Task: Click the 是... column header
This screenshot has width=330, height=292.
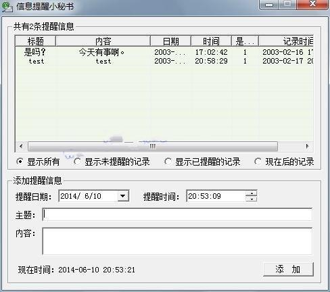Action: coord(245,41)
